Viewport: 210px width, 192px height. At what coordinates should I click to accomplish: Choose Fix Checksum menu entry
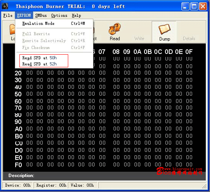click(54, 47)
